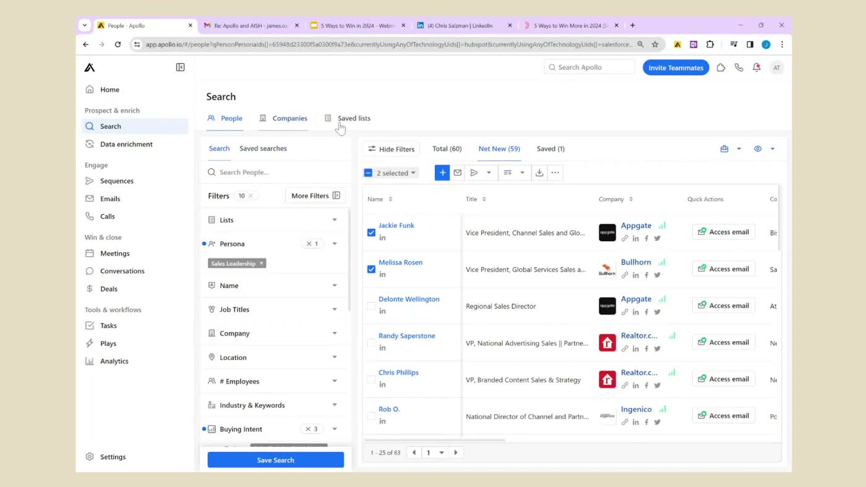Click the email envelope toolbar icon
This screenshot has height=487, width=866.
pos(458,173)
